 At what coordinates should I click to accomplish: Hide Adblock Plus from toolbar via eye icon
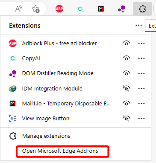pyautogui.click(x=127, y=43)
